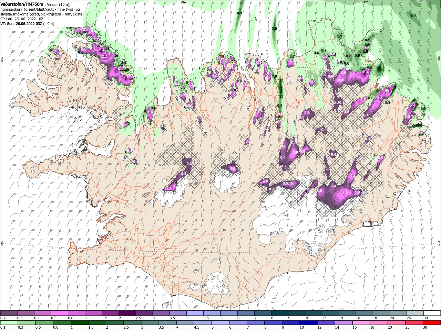441x330 pixels.
Task: Pick the 16–18 light pink rain swatch
Action: click(x=361, y=323)
